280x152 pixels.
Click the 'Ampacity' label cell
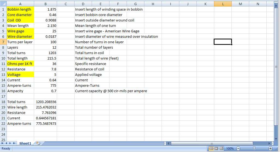[20, 91]
